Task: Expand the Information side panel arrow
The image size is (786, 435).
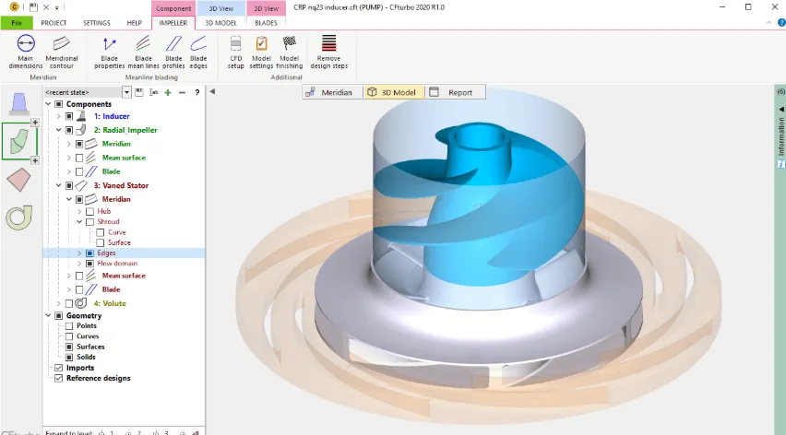Action: click(781, 109)
